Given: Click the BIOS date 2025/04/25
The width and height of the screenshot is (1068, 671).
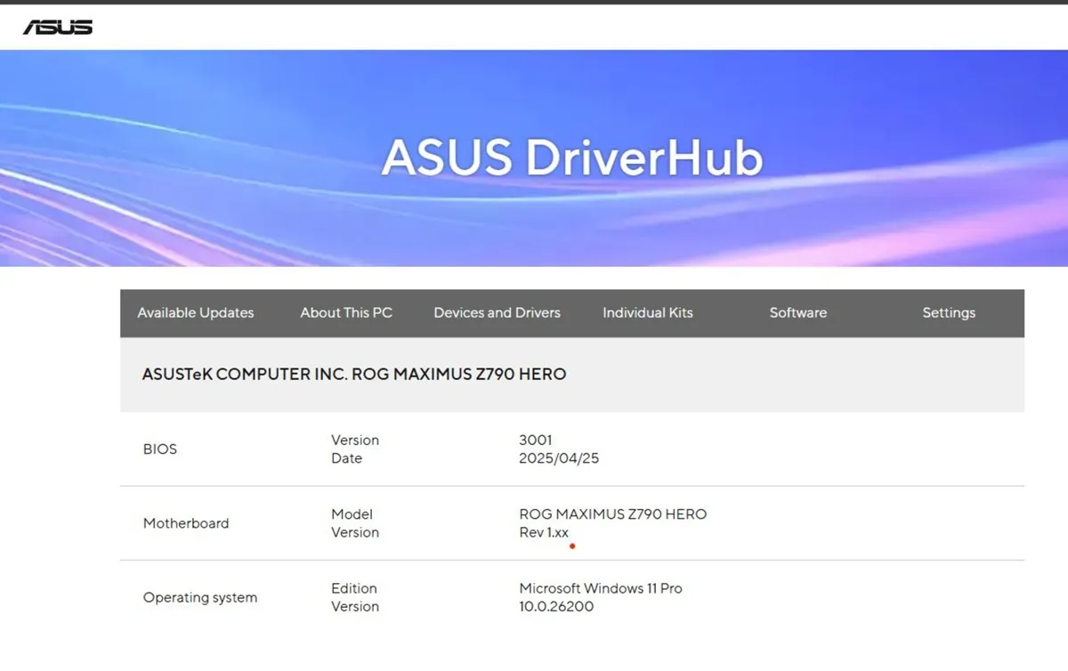Looking at the screenshot, I should tap(559, 458).
